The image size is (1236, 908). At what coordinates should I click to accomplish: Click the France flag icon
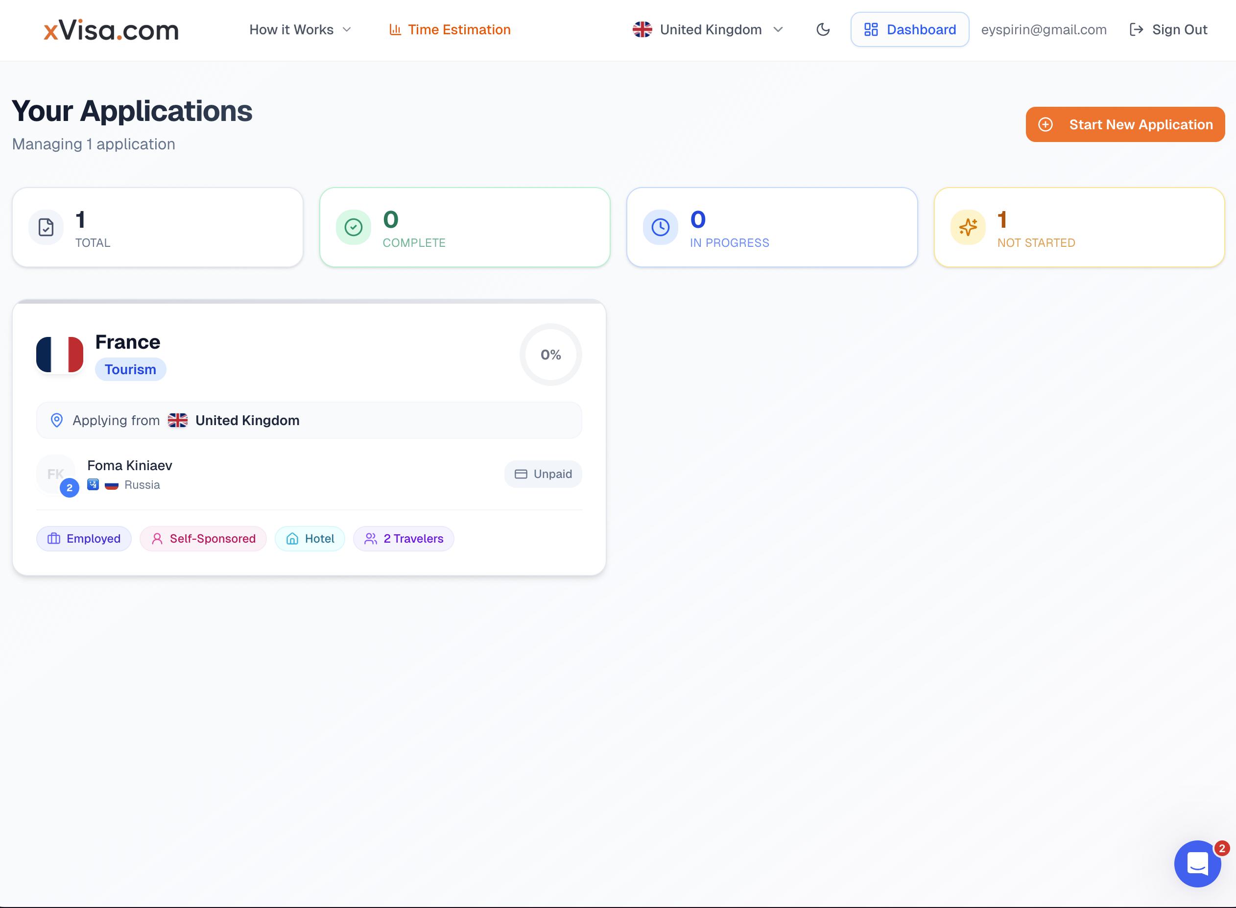[60, 355]
